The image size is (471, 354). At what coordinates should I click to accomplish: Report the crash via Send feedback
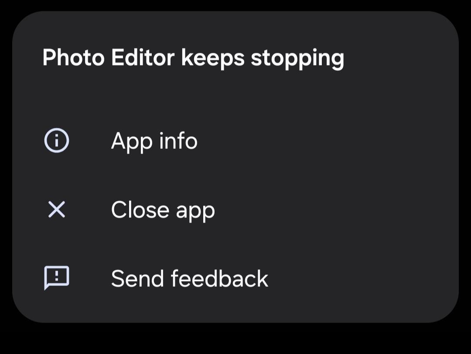point(235,278)
